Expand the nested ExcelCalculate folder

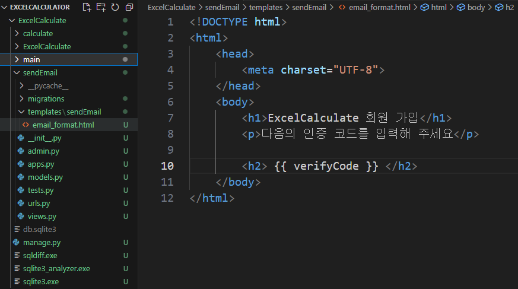click(x=17, y=46)
